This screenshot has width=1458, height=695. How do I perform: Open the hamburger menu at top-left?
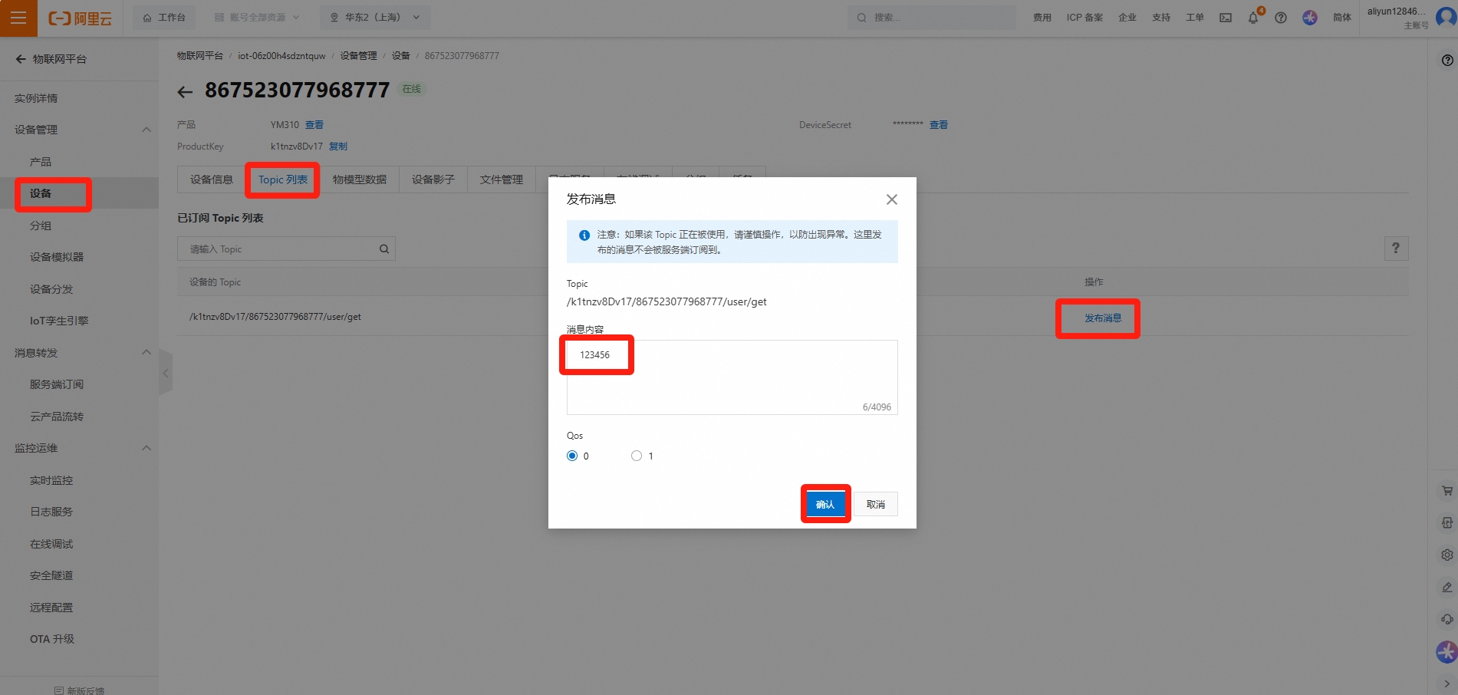18,18
